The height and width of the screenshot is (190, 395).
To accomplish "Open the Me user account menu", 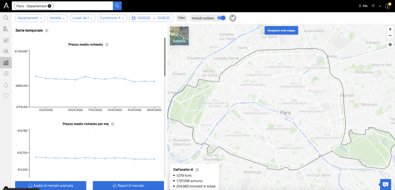I will (x=363, y=6).
